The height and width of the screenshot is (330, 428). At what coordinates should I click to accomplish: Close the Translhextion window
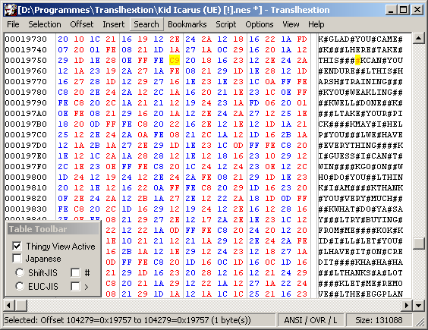coord(417,10)
